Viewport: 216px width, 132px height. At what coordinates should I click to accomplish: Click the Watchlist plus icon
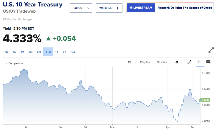[117, 8]
